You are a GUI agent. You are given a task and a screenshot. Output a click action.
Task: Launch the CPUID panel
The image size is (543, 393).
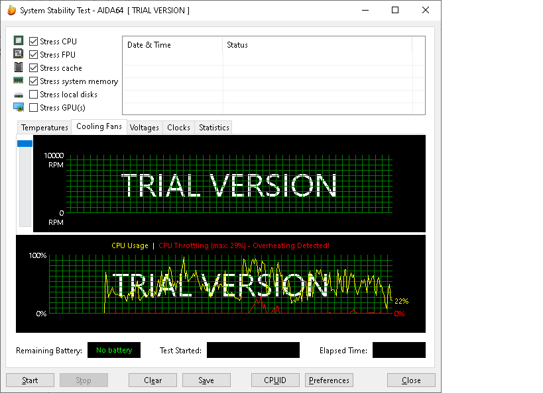tap(274, 380)
